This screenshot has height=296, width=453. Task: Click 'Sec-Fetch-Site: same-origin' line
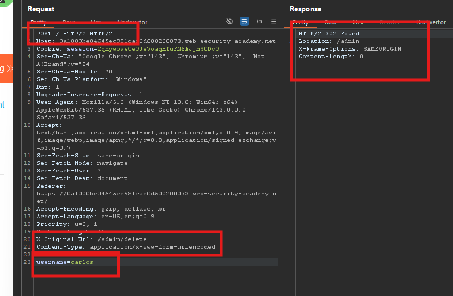[x=88, y=156]
